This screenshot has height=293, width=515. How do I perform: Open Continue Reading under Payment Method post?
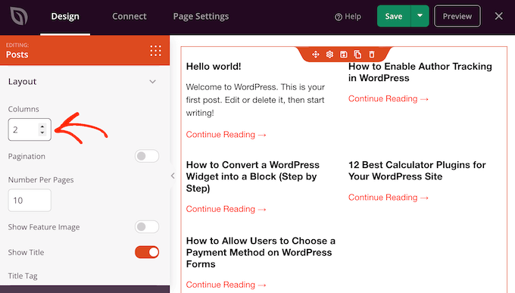tap(226, 285)
